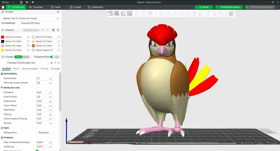This screenshot has height=151, width=280.
Task: Edit filament 1 preset
Action: click(28, 37)
